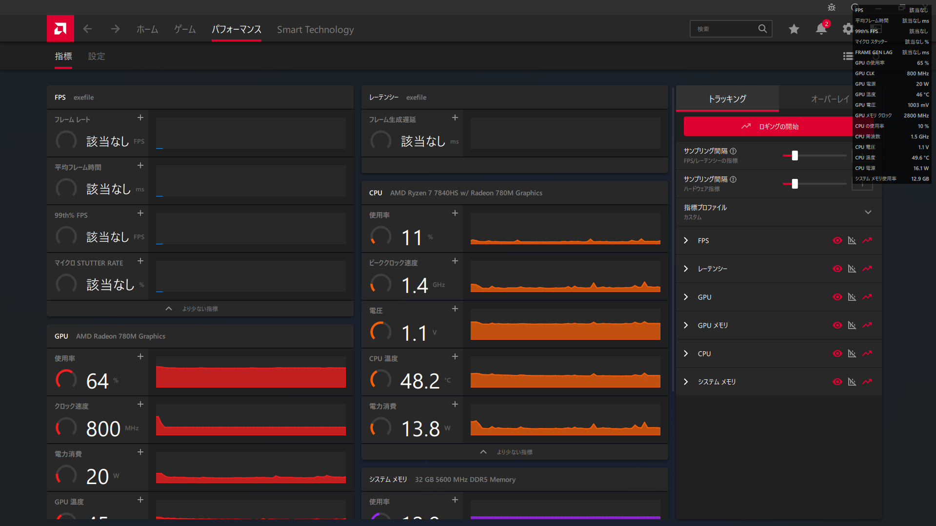Add GPU 使用率 metric with plus icon
This screenshot has height=526, width=936.
[x=140, y=357]
